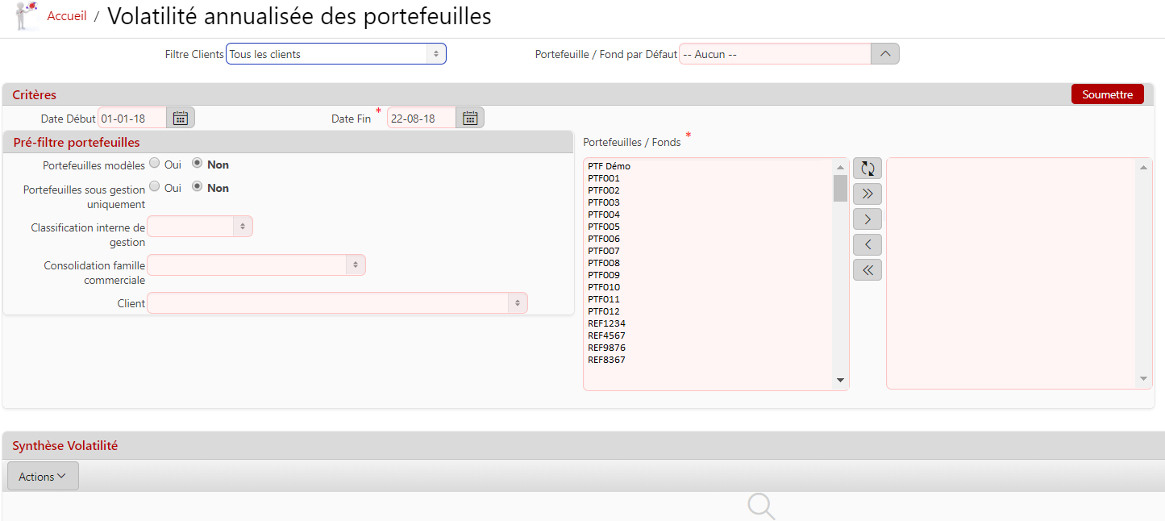Open the Actions menu
Viewport: 1165px width, 521px height.
click(43, 477)
